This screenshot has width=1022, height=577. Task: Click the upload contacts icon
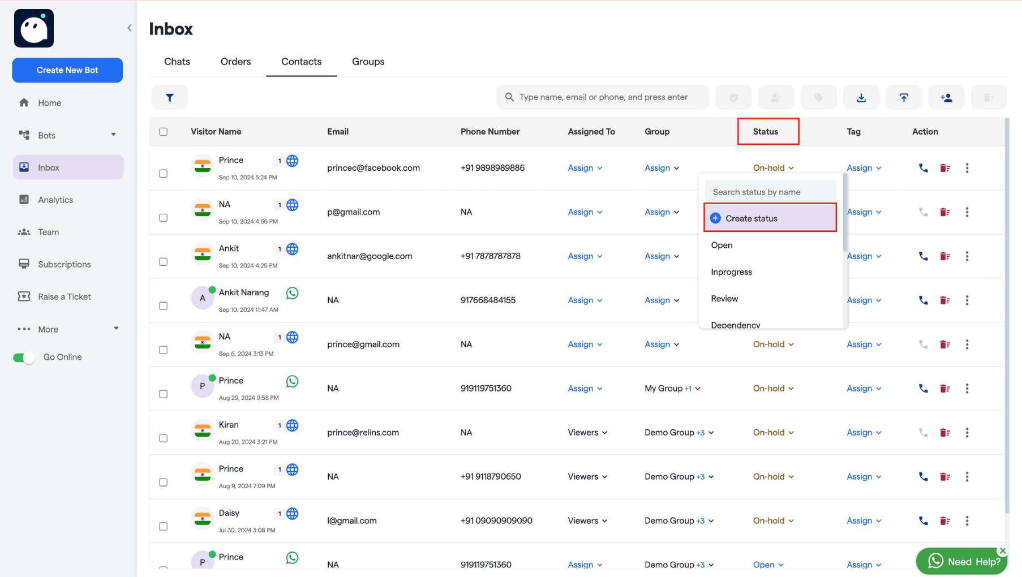click(x=904, y=97)
